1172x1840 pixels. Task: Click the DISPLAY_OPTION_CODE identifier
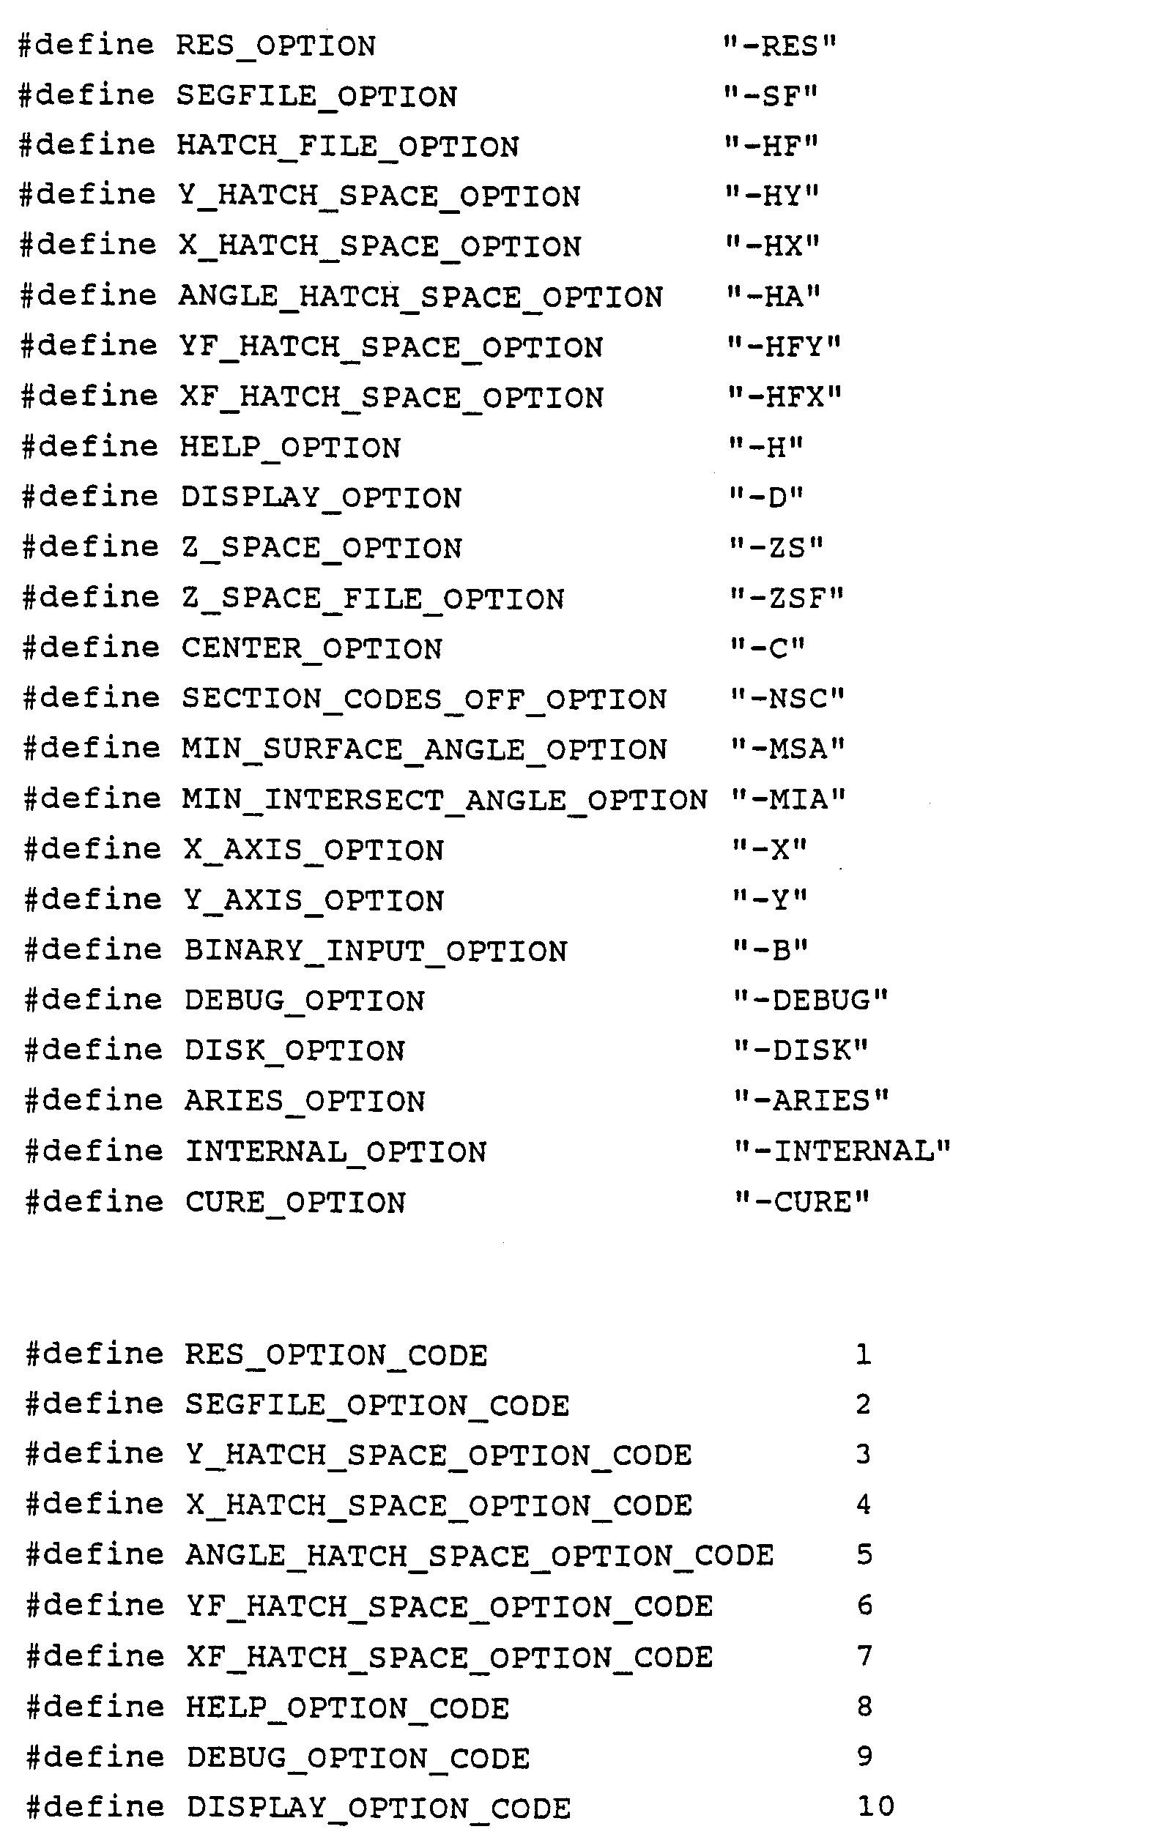379,1808
